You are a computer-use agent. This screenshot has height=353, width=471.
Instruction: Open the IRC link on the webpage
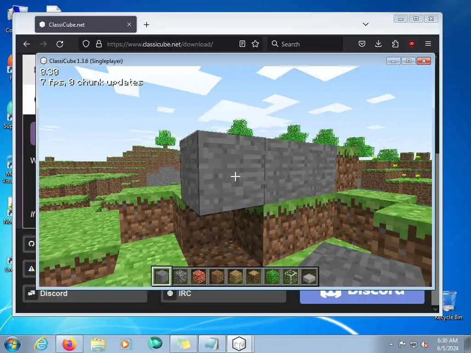tap(224, 294)
